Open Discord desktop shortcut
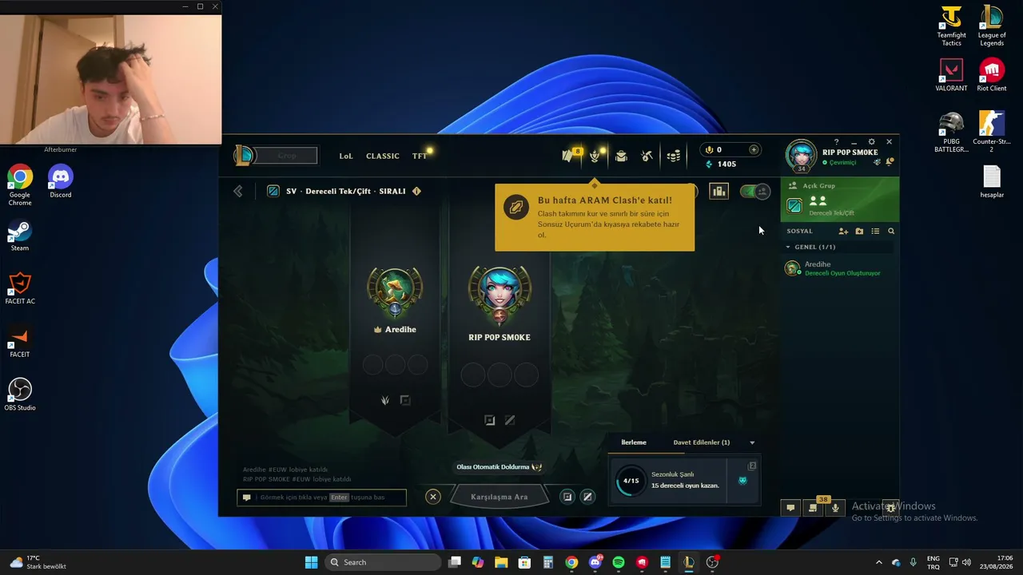The image size is (1023, 575). point(61,182)
